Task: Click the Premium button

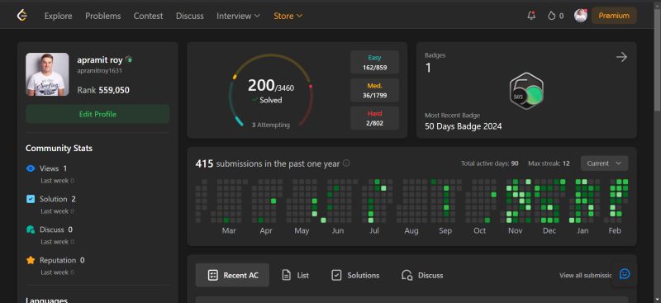Action: click(x=614, y=16)
